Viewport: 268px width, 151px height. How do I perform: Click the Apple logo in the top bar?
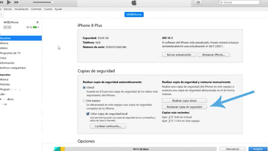(134, 3)
